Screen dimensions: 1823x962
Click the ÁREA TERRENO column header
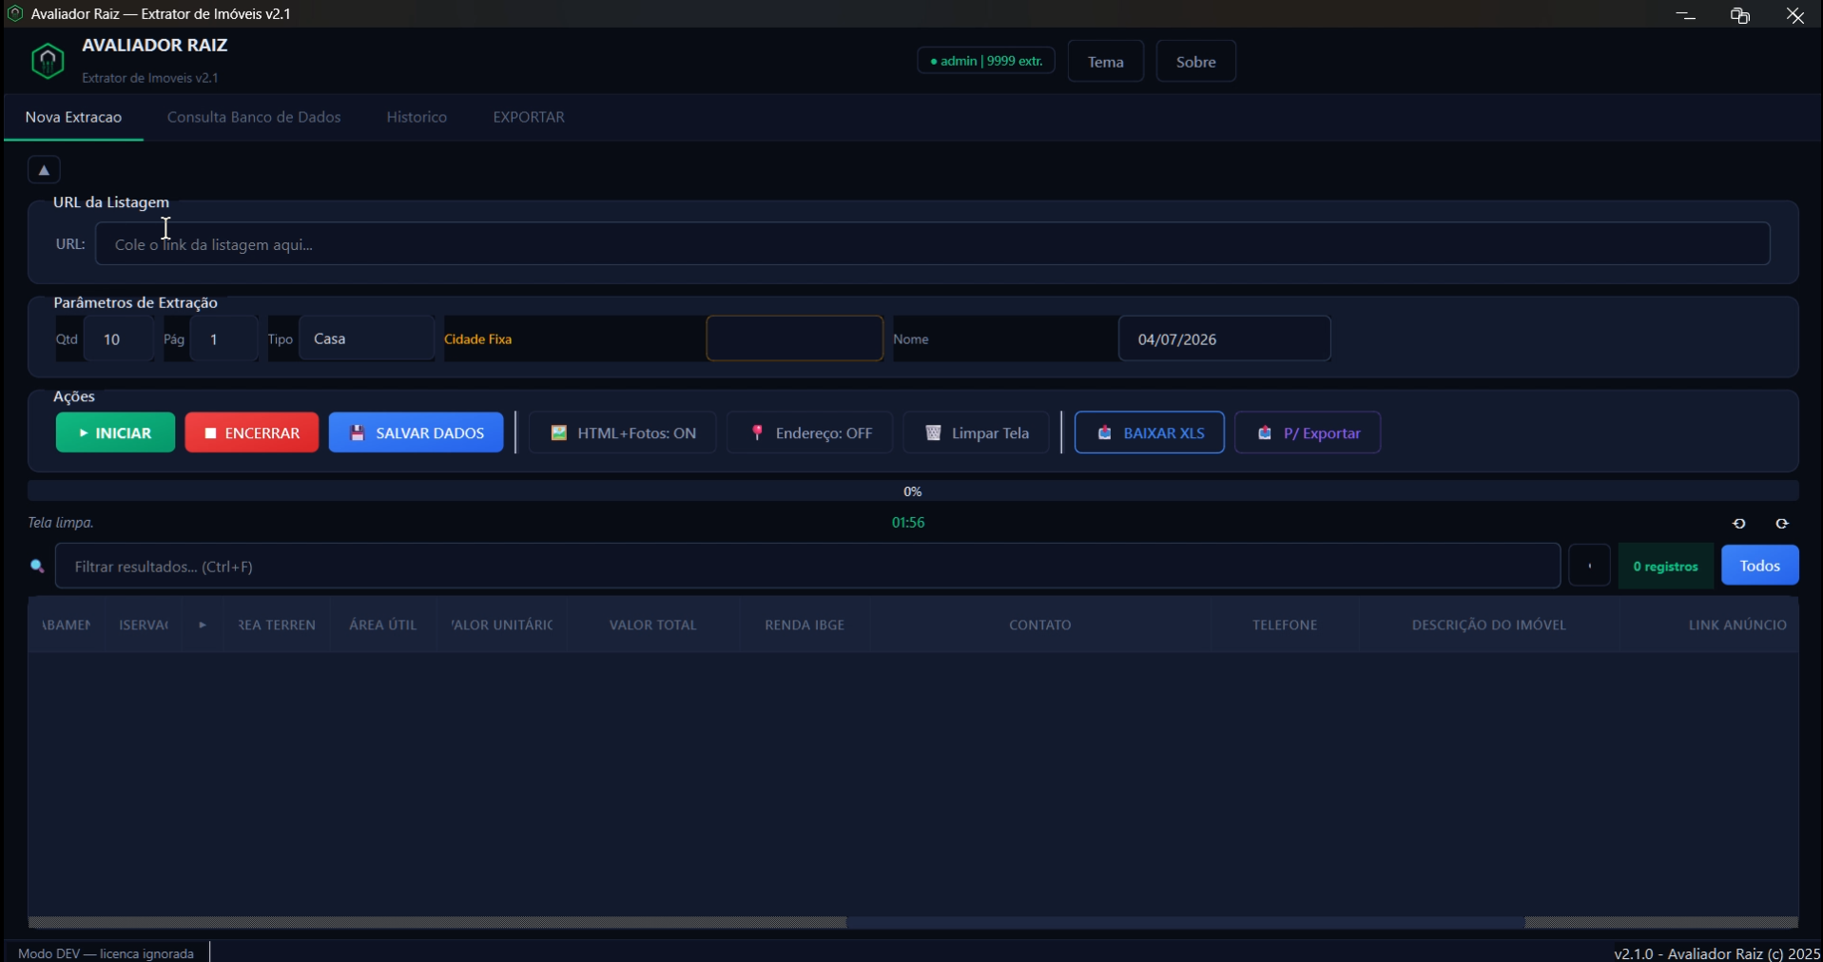pos(277,625)
